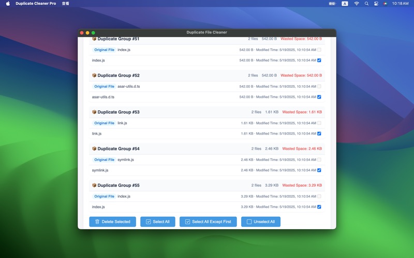This screenshot has width=414, height=258.
Task: Click the package icon of Duplicate Group #53
Action: (x=94, y=112)
